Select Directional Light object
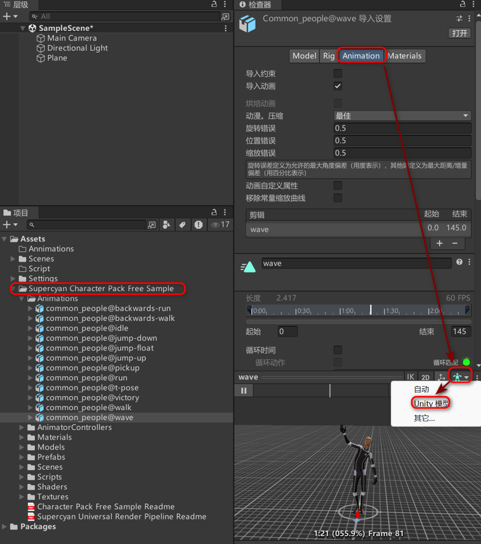This screenshot has width=481, height=544. 78,48
